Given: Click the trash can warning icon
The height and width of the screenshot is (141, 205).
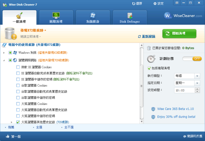Looking at the screenshot, I should [x=11, y=33].
